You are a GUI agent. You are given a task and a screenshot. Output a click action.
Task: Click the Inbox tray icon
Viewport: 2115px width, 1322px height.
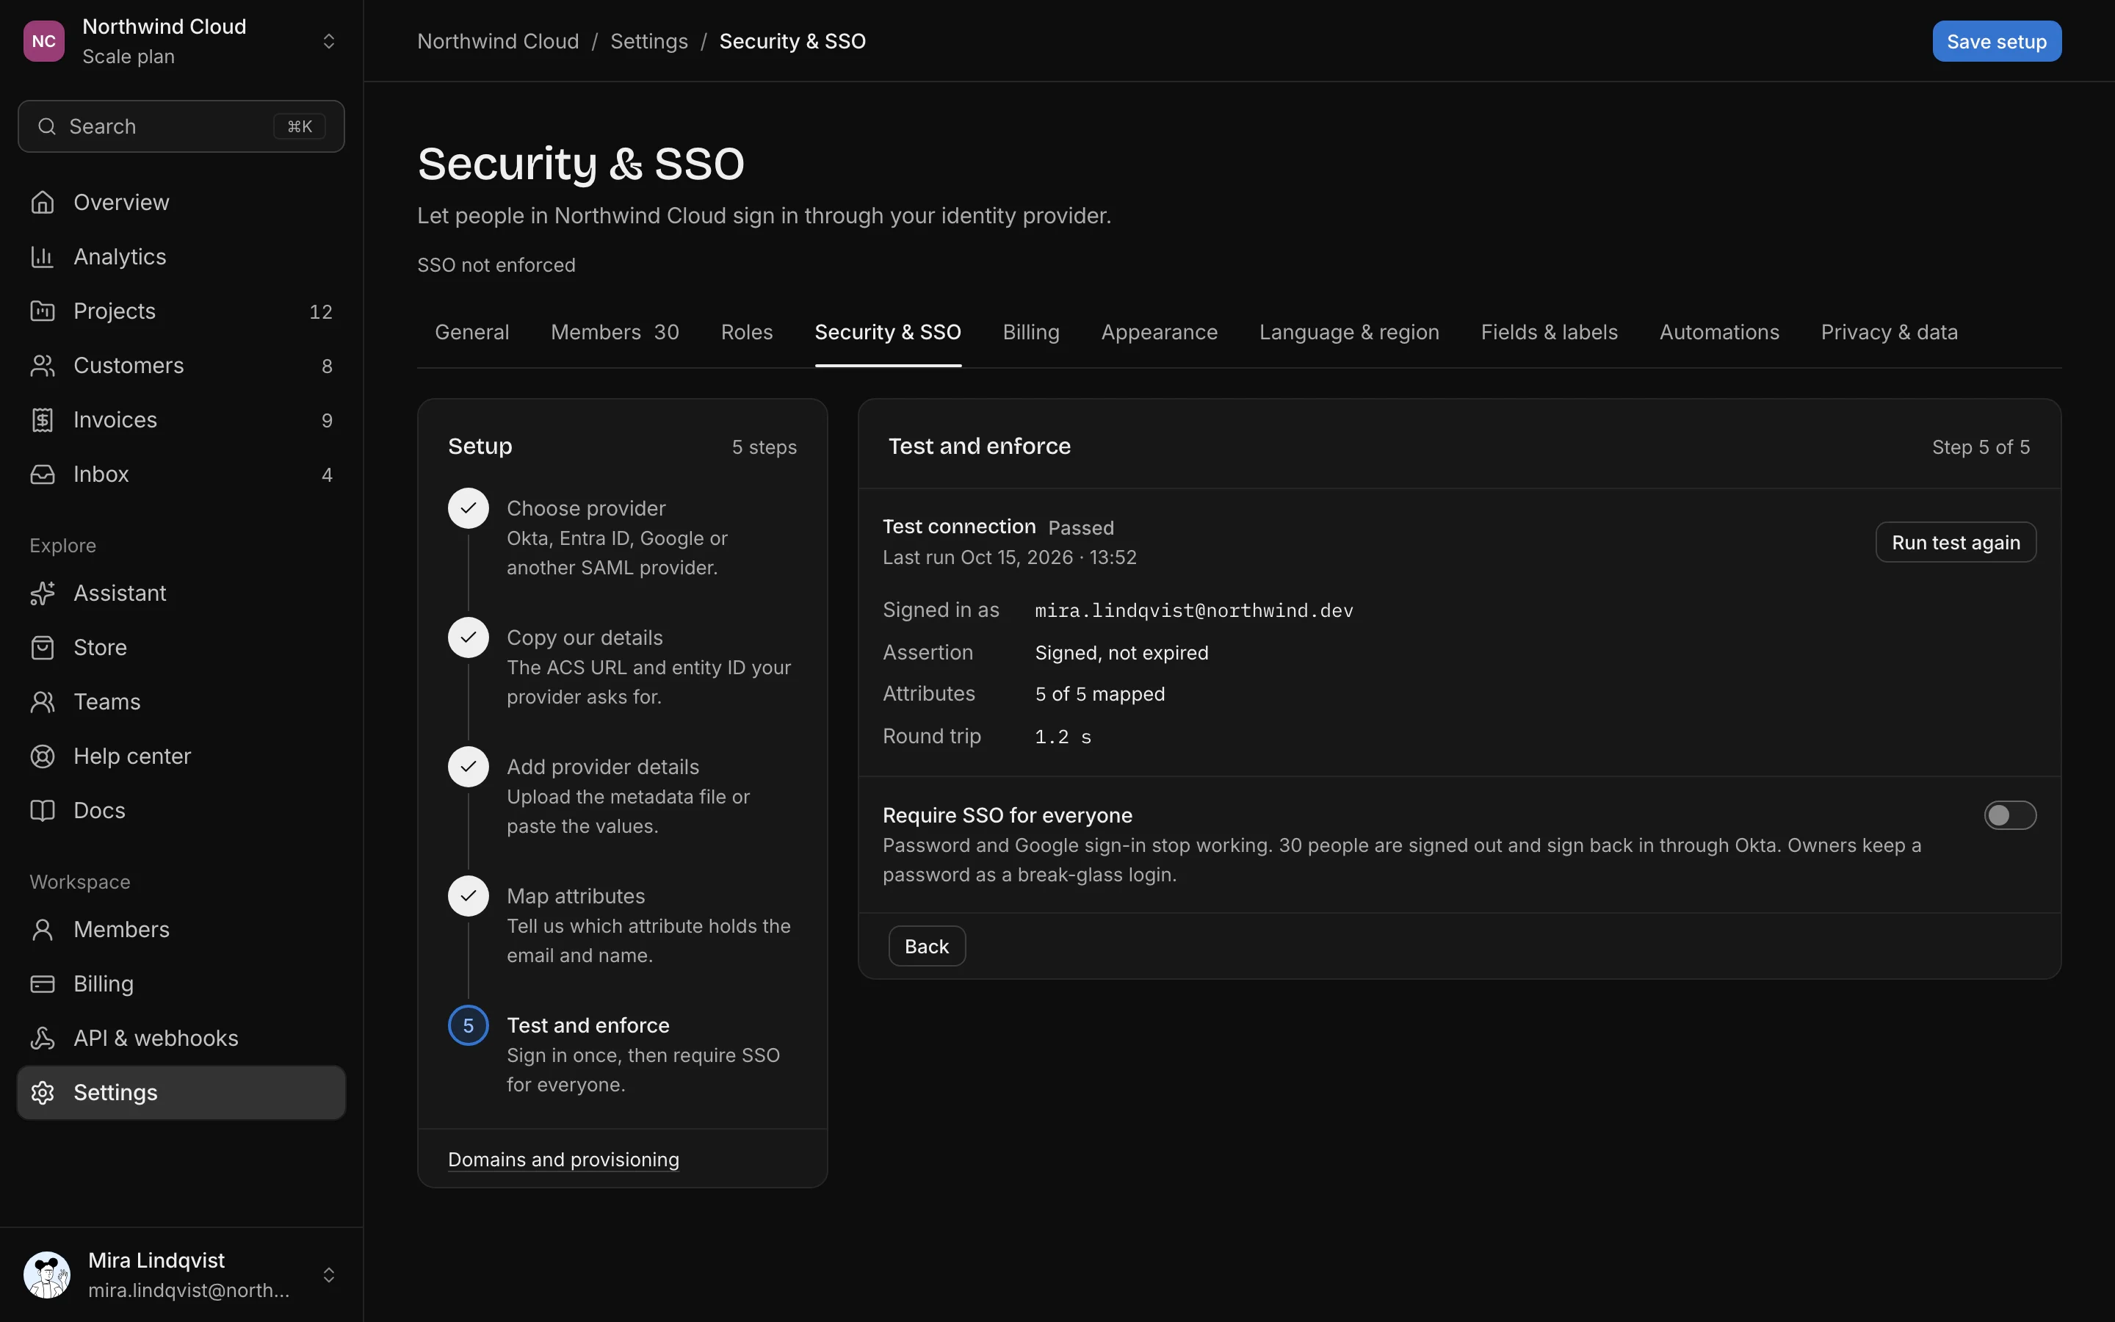[x=42, y=474]
